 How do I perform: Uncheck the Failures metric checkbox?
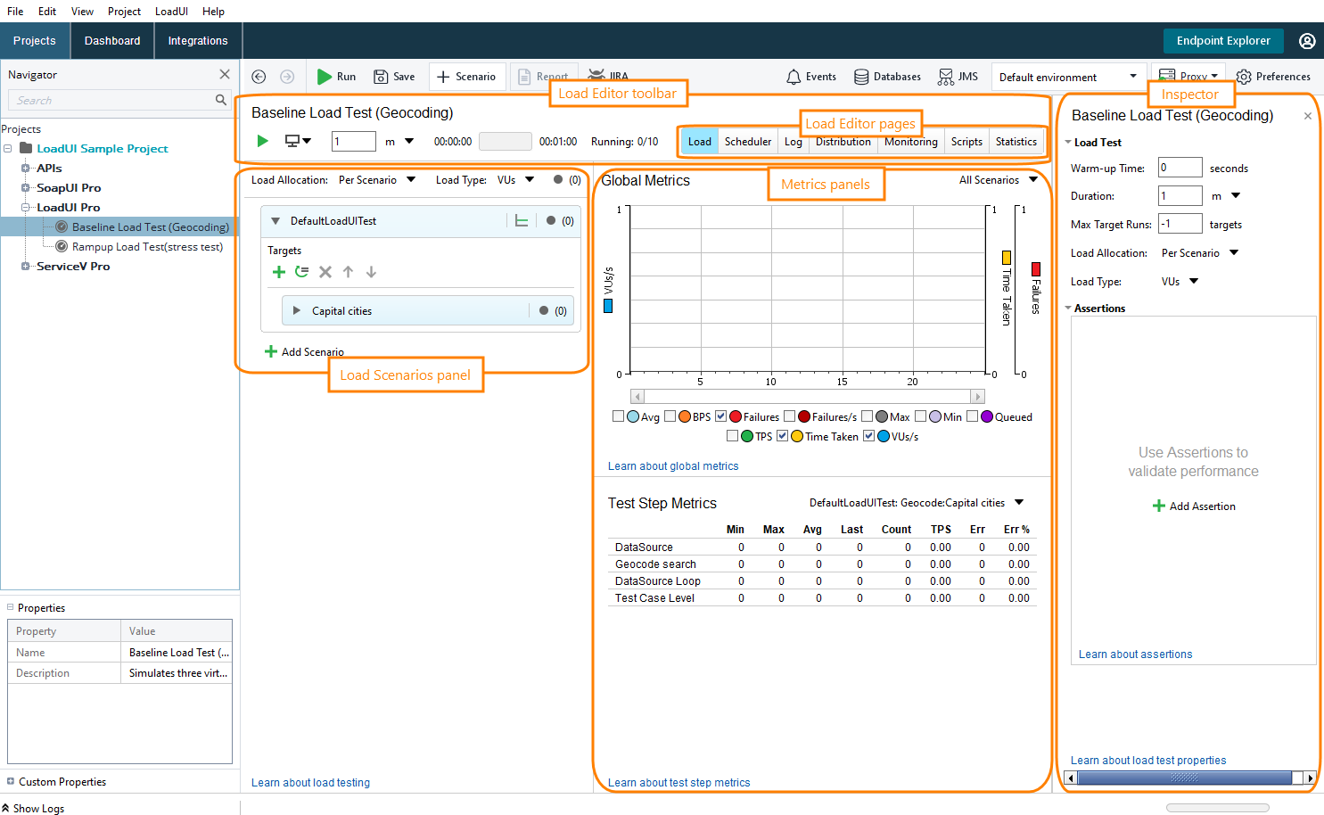tap(721, 416)
